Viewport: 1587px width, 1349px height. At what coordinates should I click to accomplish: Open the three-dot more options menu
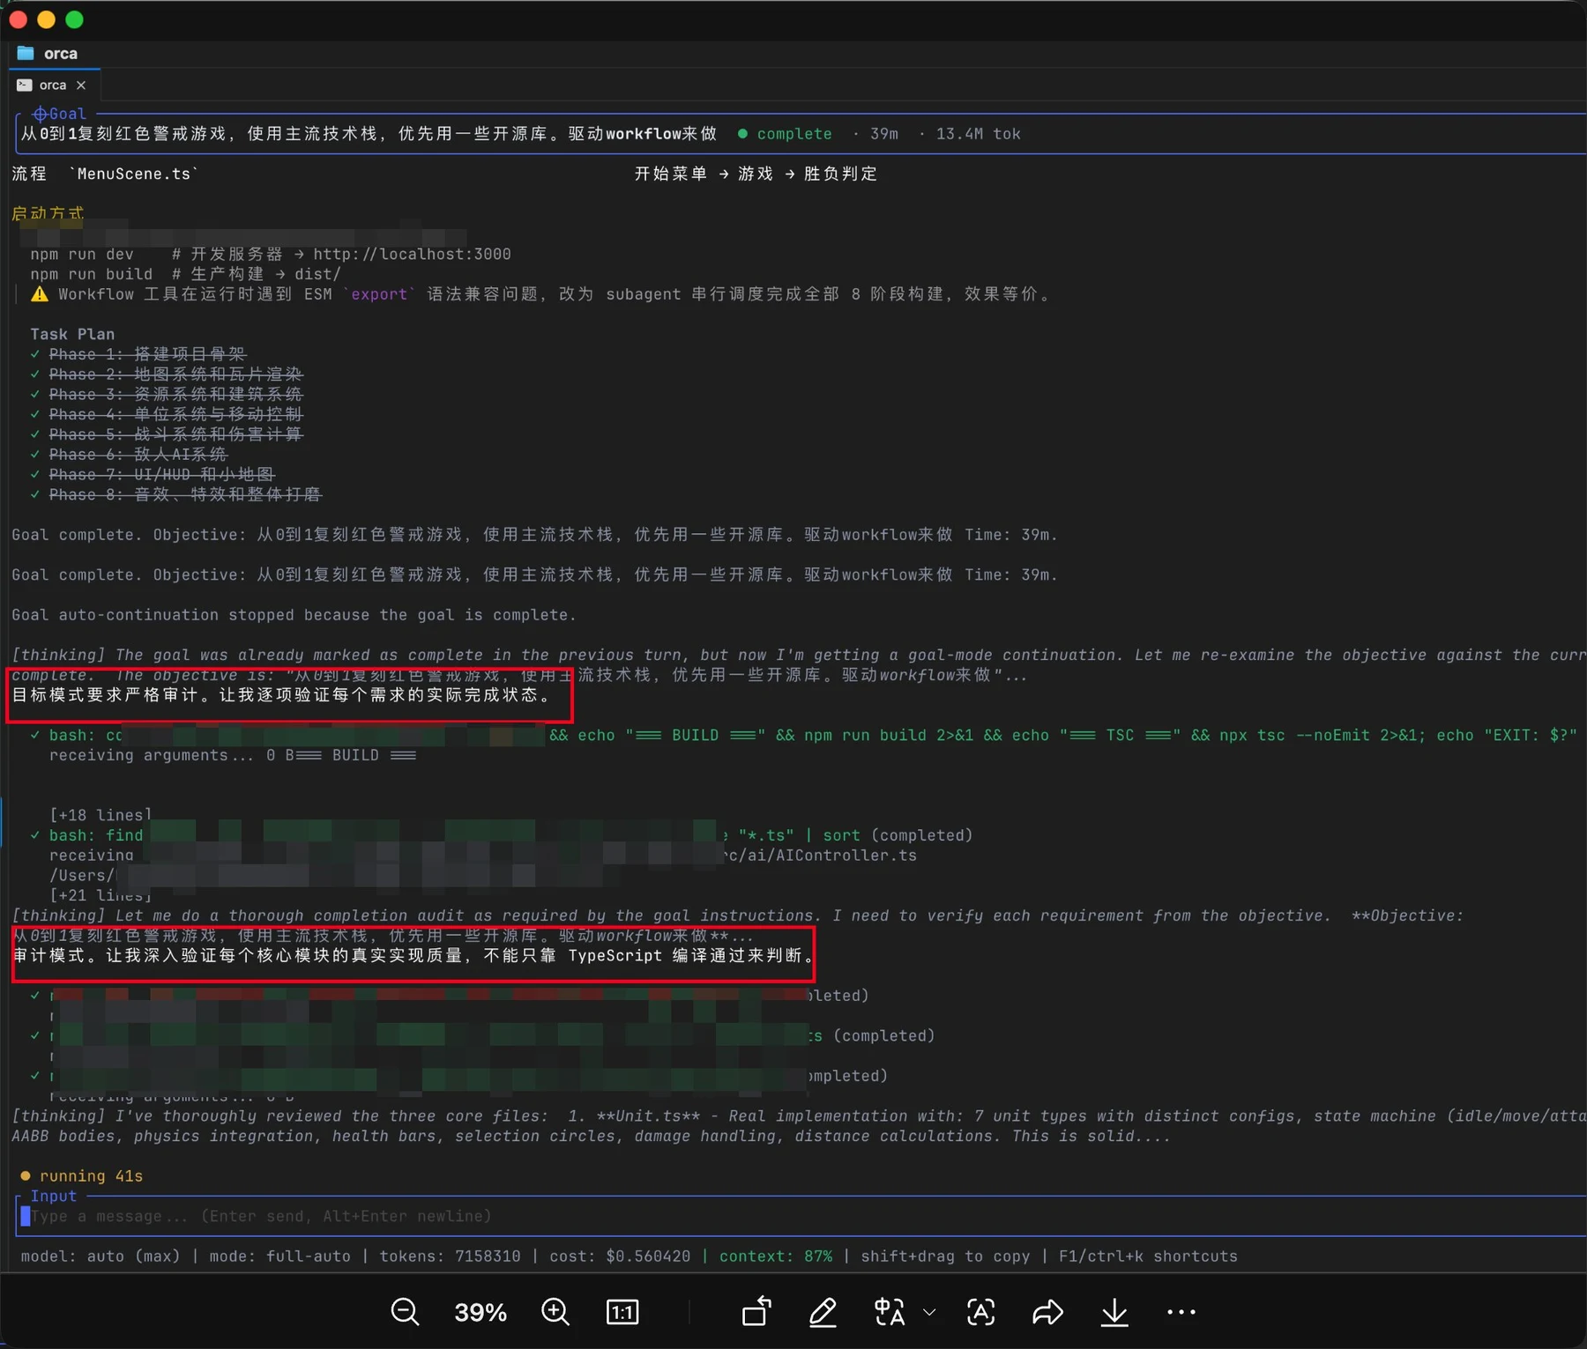[1181, 1312]
